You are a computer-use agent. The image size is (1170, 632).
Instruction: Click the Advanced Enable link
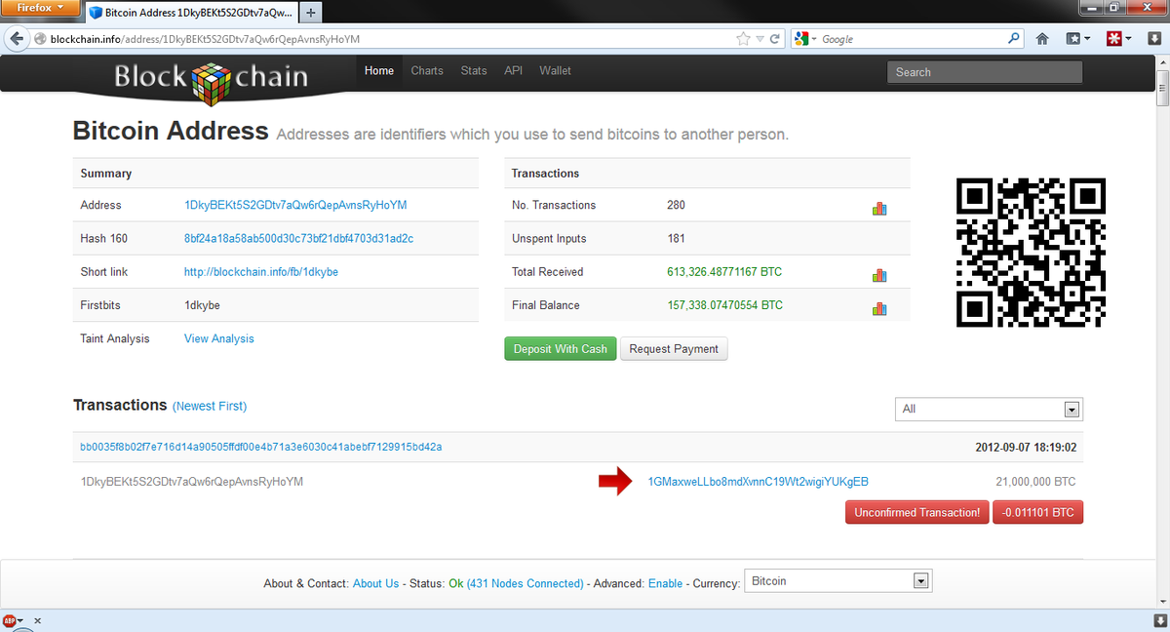pos(666,583)
